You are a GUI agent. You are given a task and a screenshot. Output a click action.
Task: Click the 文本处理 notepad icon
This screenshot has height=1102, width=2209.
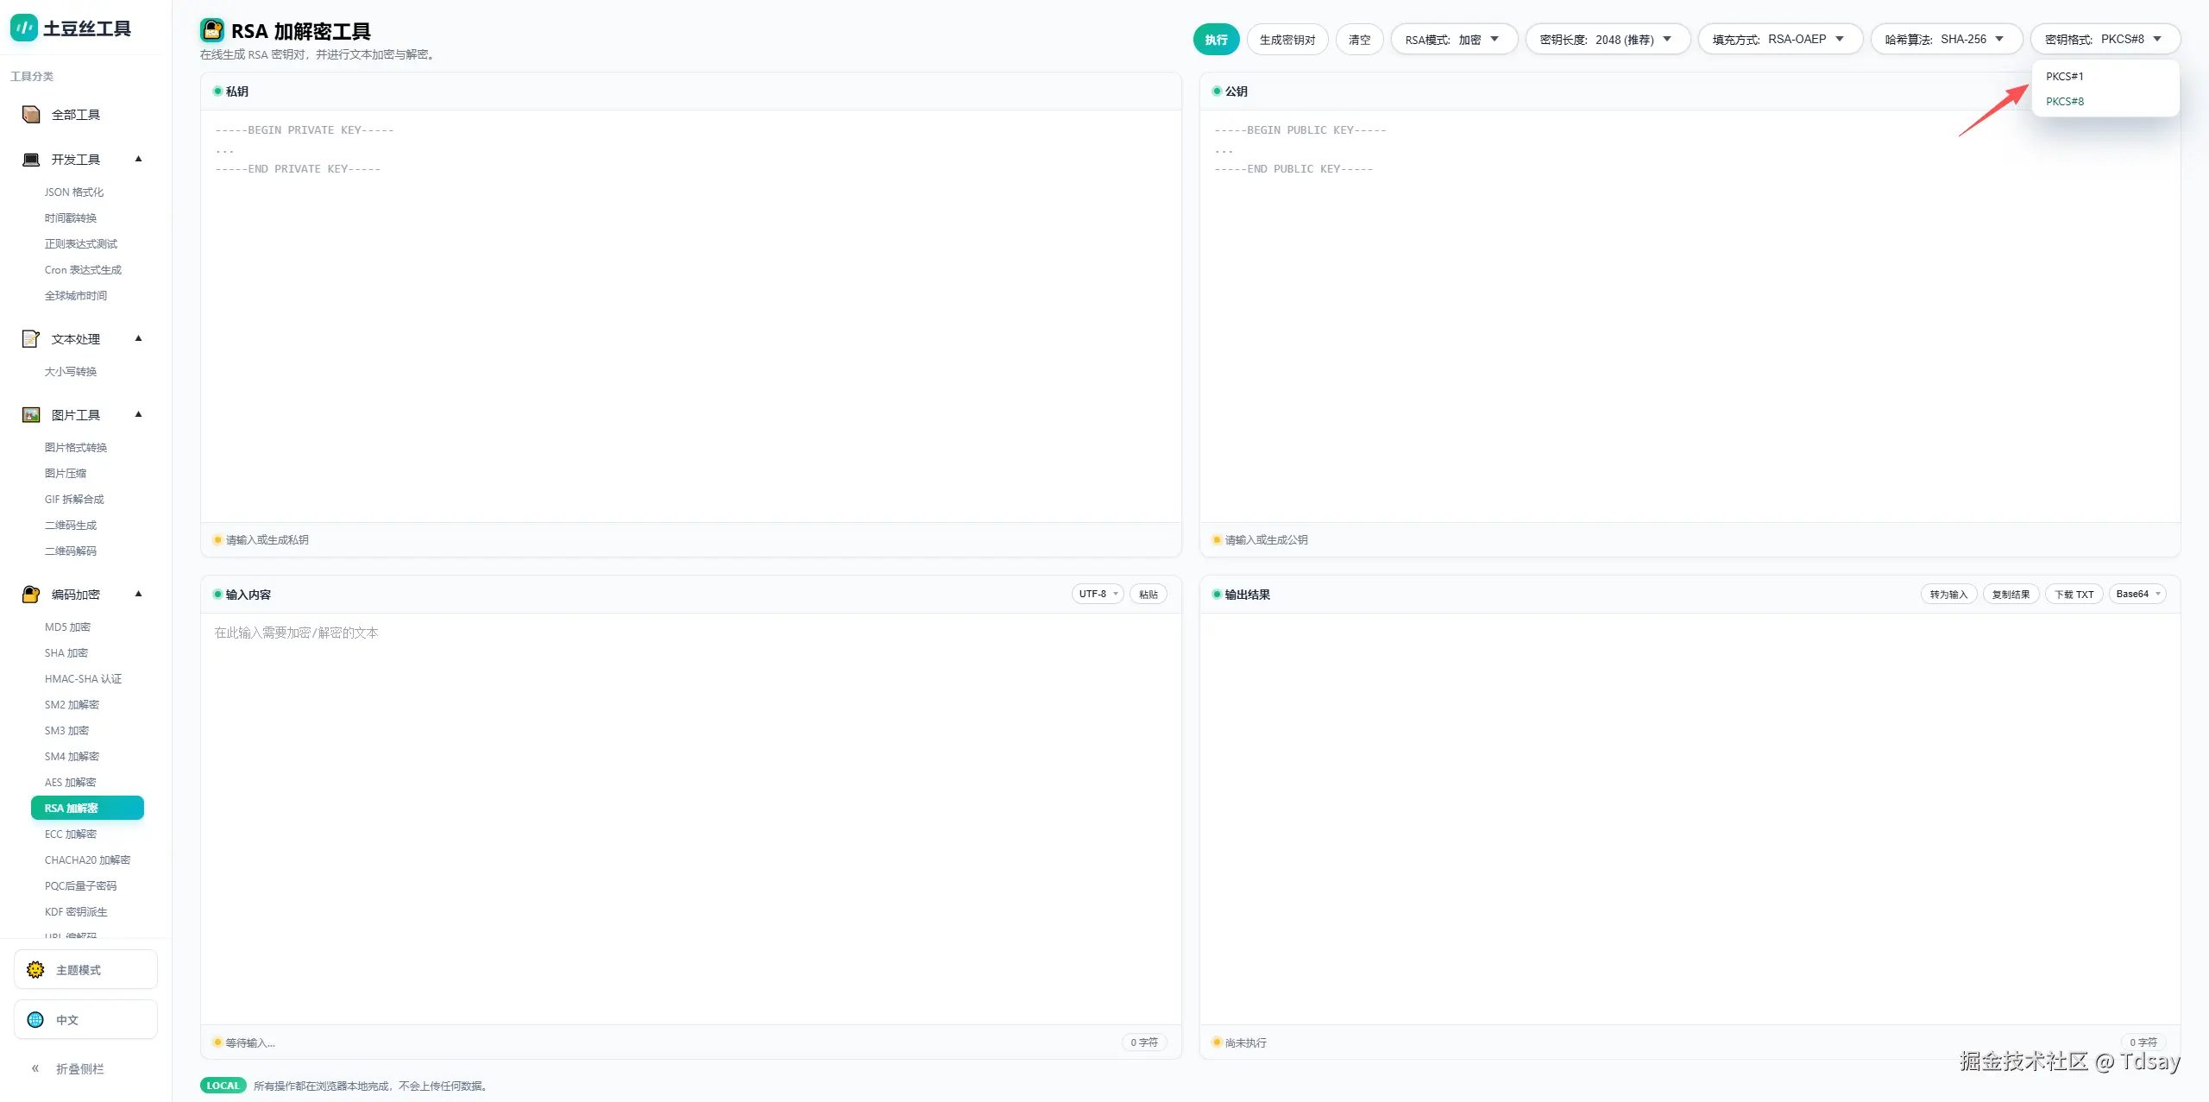(31, 339)
